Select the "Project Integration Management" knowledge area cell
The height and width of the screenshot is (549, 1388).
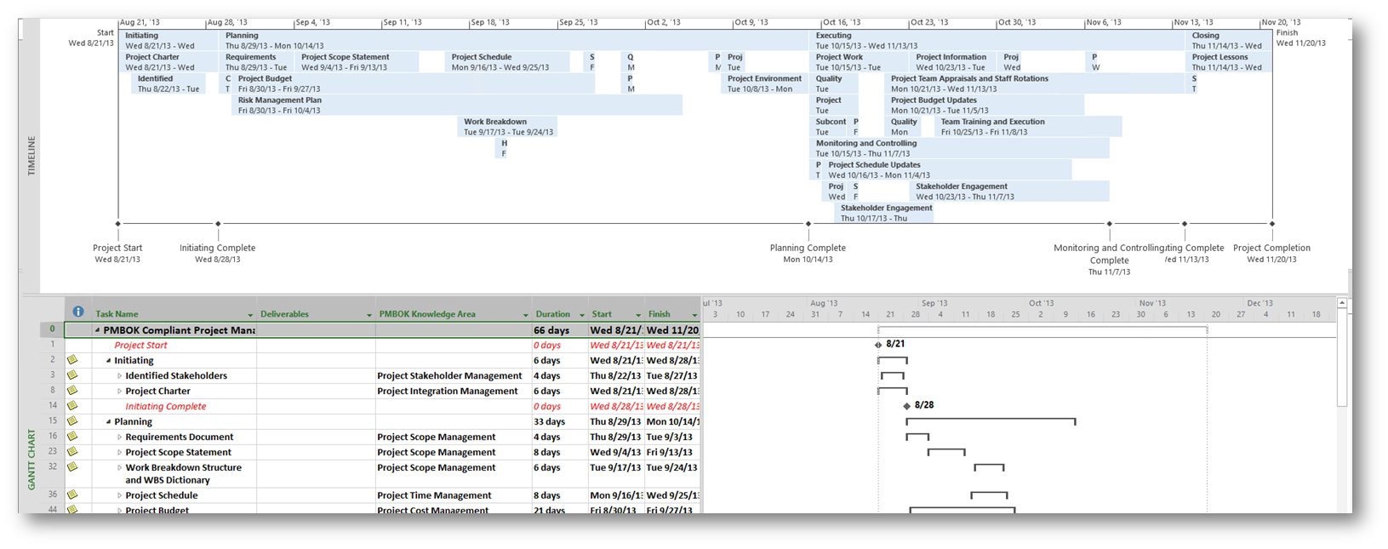click(454, 392)
